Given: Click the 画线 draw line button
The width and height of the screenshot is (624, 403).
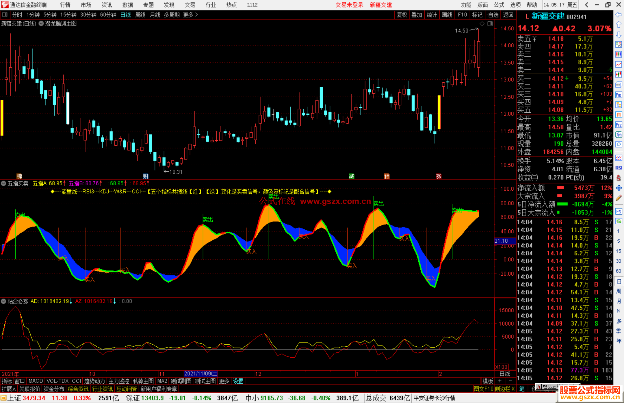Looking at the screenshot, I should [447, 15].
